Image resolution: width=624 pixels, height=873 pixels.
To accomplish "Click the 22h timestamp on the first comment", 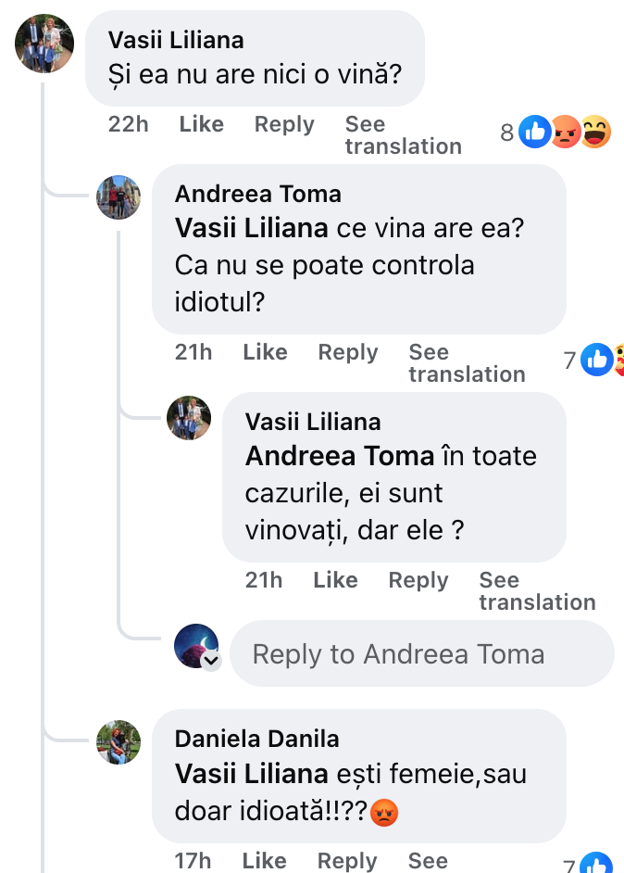I will coord(128,124).
